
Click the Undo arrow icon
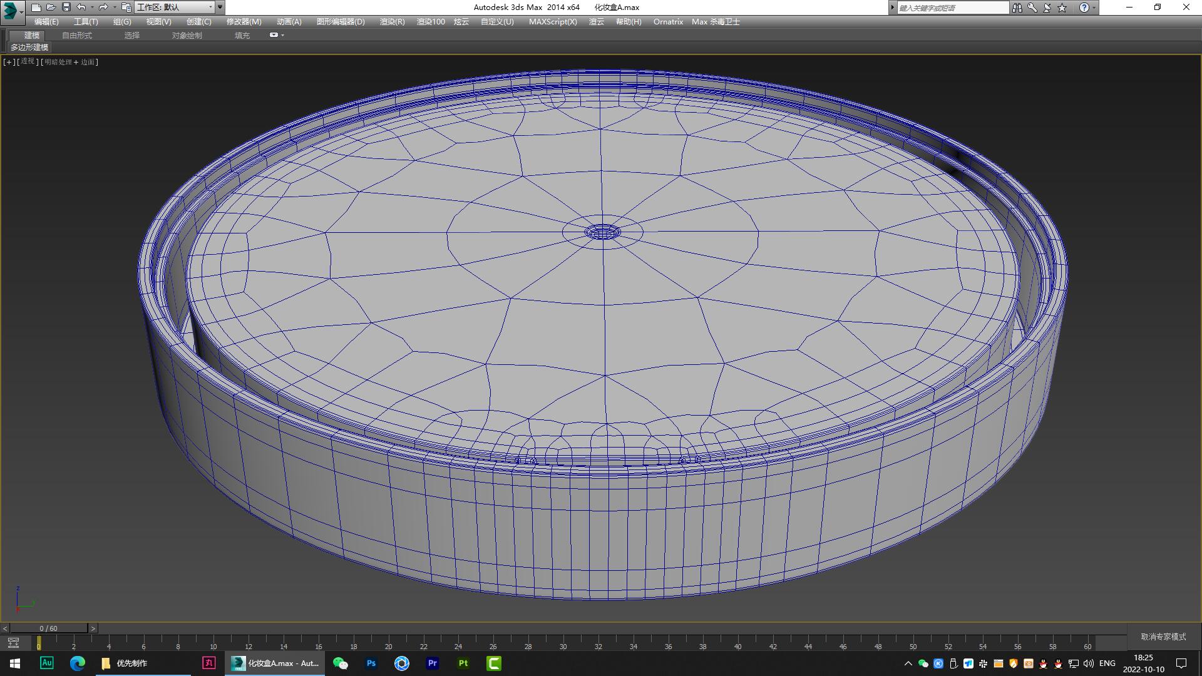pyautogui.click(x=81, y=8)
